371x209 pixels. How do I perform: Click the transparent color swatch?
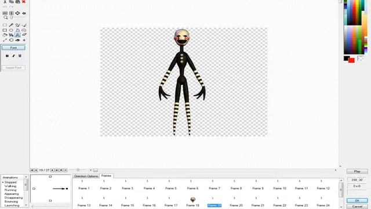pos(361,58)
